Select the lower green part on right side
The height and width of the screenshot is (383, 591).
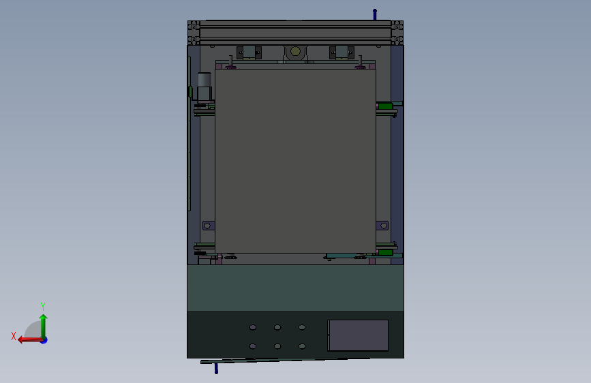[386, 252]
